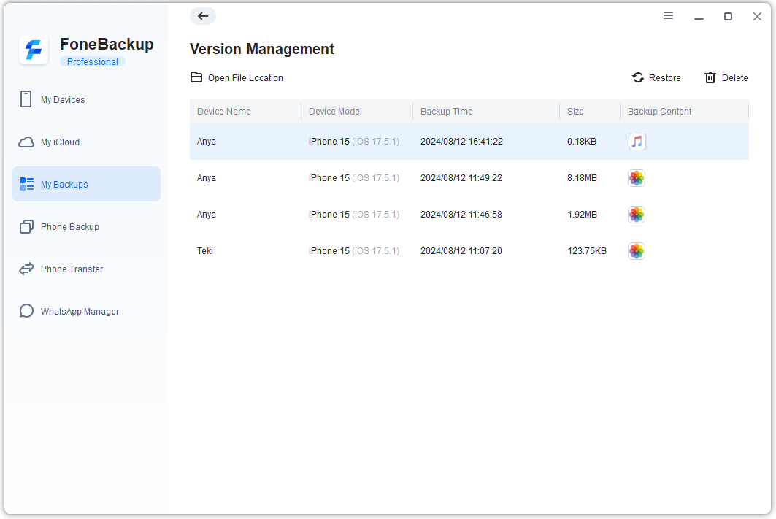
Task: Switch to Phone Transfer
Action: point(72,269)
